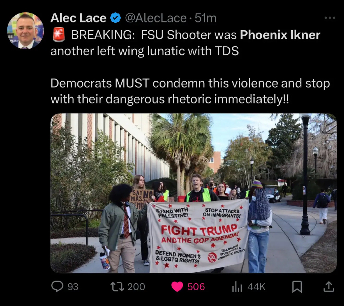Open the three-dot more options menu
Screen dimensions: 344x306
(x=330, y=18)
